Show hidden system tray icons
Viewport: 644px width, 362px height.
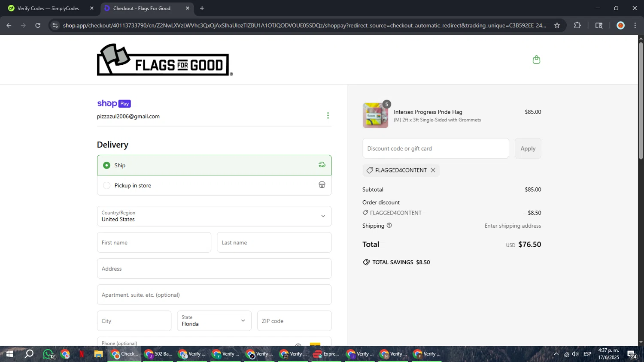(x=556, y=354)
